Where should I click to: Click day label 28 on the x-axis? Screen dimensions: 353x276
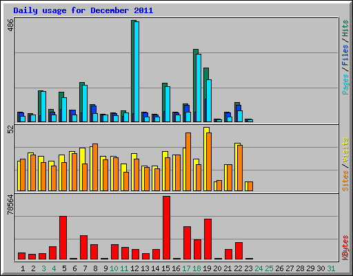[x=300, y=268]
